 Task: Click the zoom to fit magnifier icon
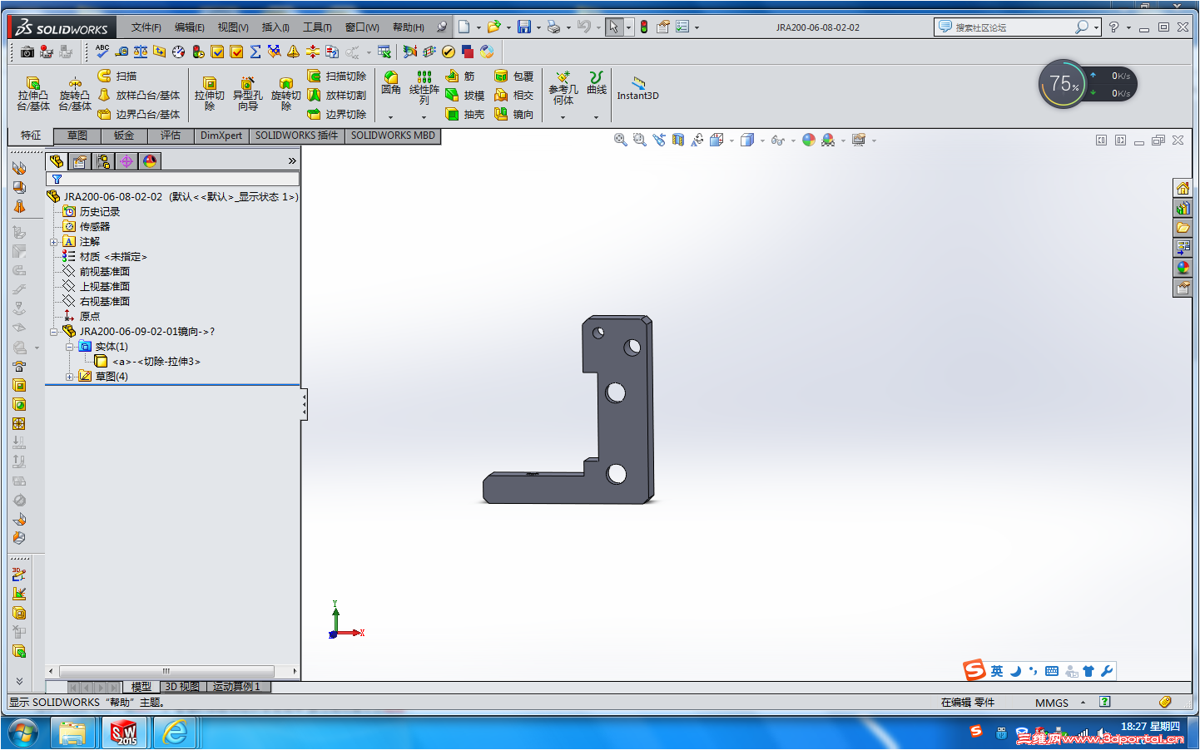pyautogui.click(x=621, y=140)
